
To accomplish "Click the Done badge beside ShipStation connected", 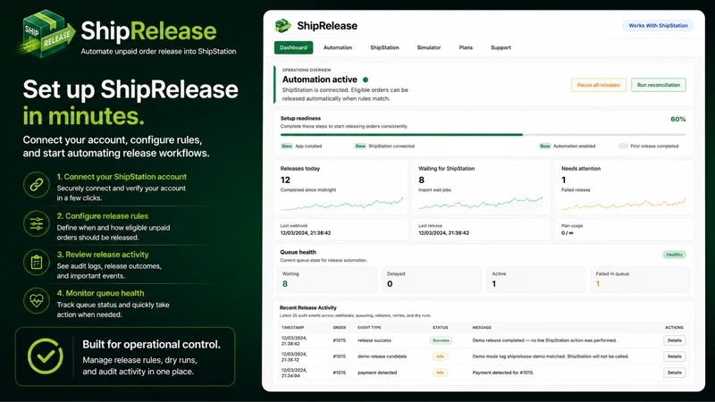I will click(360, 147).
